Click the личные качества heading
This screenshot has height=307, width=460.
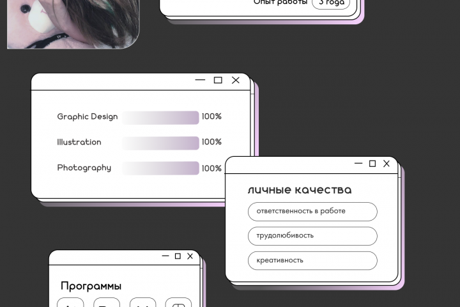tap(300, 190)
